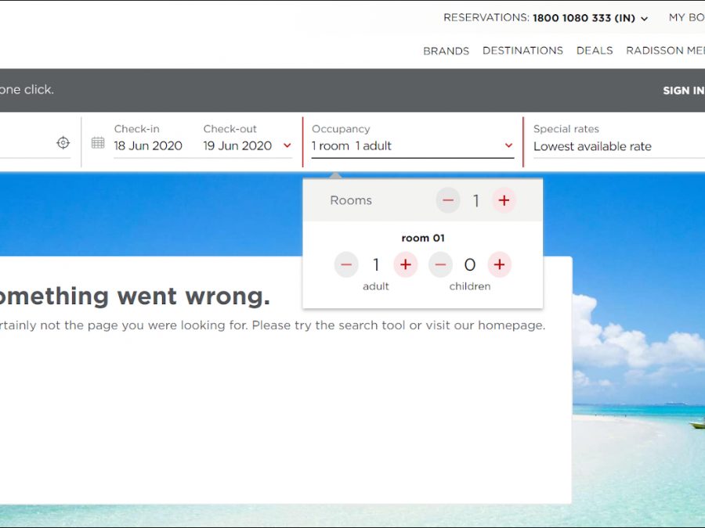
Task: Add one adult using plus button
Action: coord(405,265)
